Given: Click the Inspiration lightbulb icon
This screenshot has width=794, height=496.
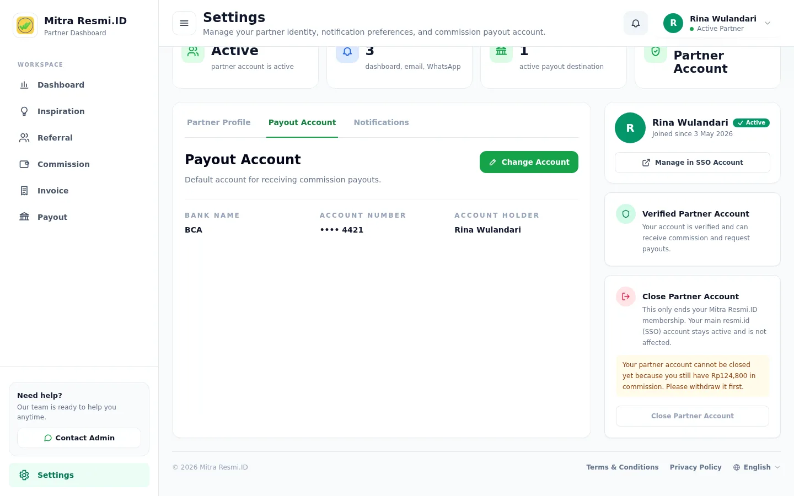Looking at the screenshot, I should click(x=24, y=111).
